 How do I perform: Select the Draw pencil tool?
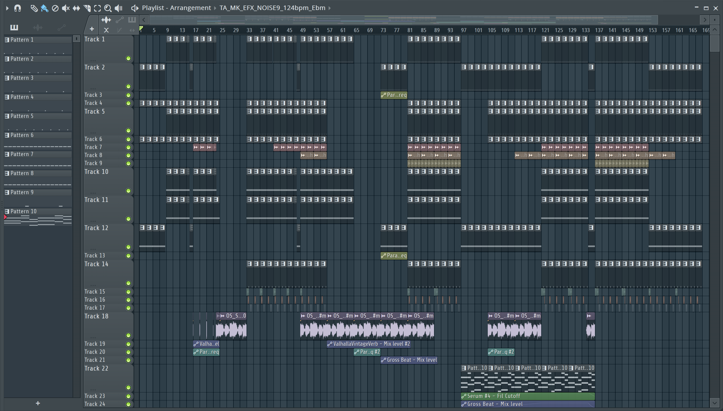[34, 9]
